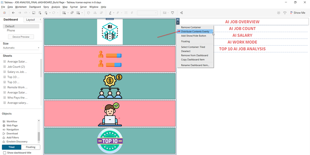Switch to Floating layout mode
The image size is (310, 155).
[x=31, y=147]
